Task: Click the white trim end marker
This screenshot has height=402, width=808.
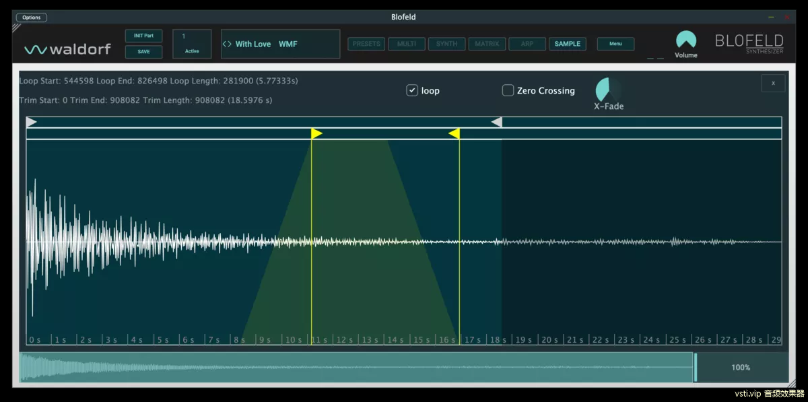Action: click(x=496, y=122)
